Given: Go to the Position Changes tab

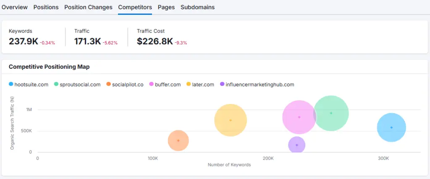Looking at the screenshot, I should [88, 7].
